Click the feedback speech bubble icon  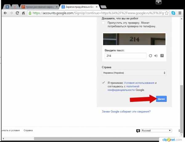point(138,131)
